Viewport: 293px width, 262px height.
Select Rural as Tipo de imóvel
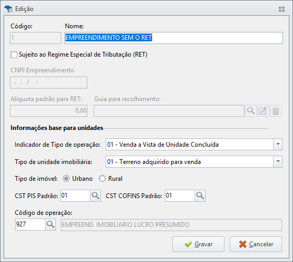pos(102,179)
